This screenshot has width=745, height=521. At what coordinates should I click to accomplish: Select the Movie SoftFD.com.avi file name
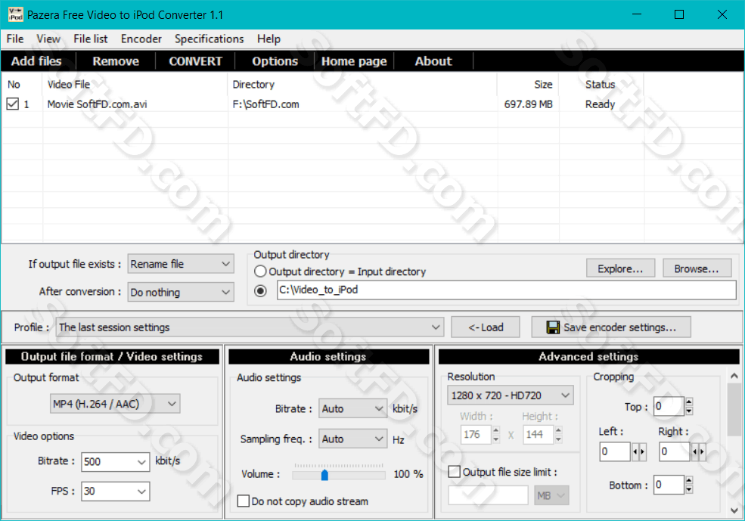(x=97, y=104)
